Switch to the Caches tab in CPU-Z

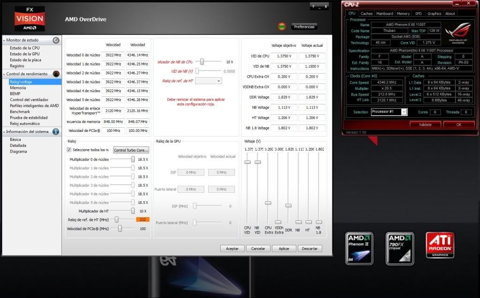[367, 14]
